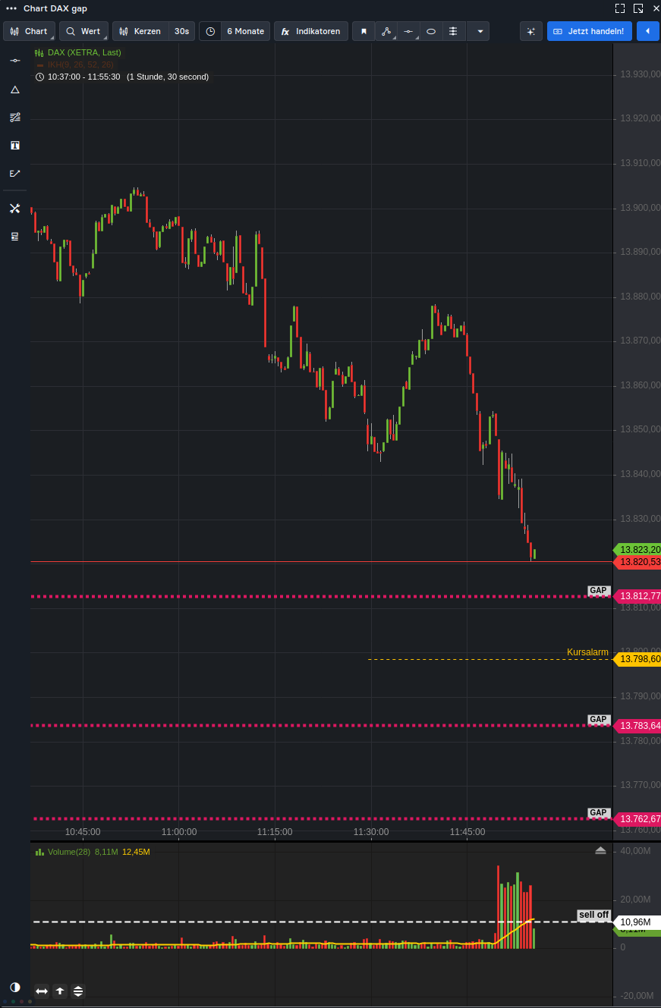Click the Jetzt handeln button
The width and height of the screenshot is (661, 1008).
coord(590,31)
